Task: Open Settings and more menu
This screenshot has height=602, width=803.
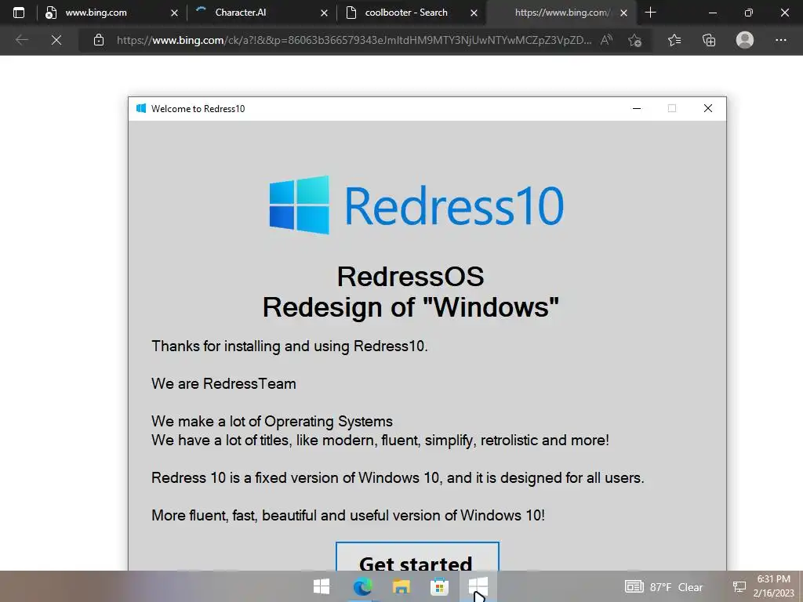Action: (780, 40)
